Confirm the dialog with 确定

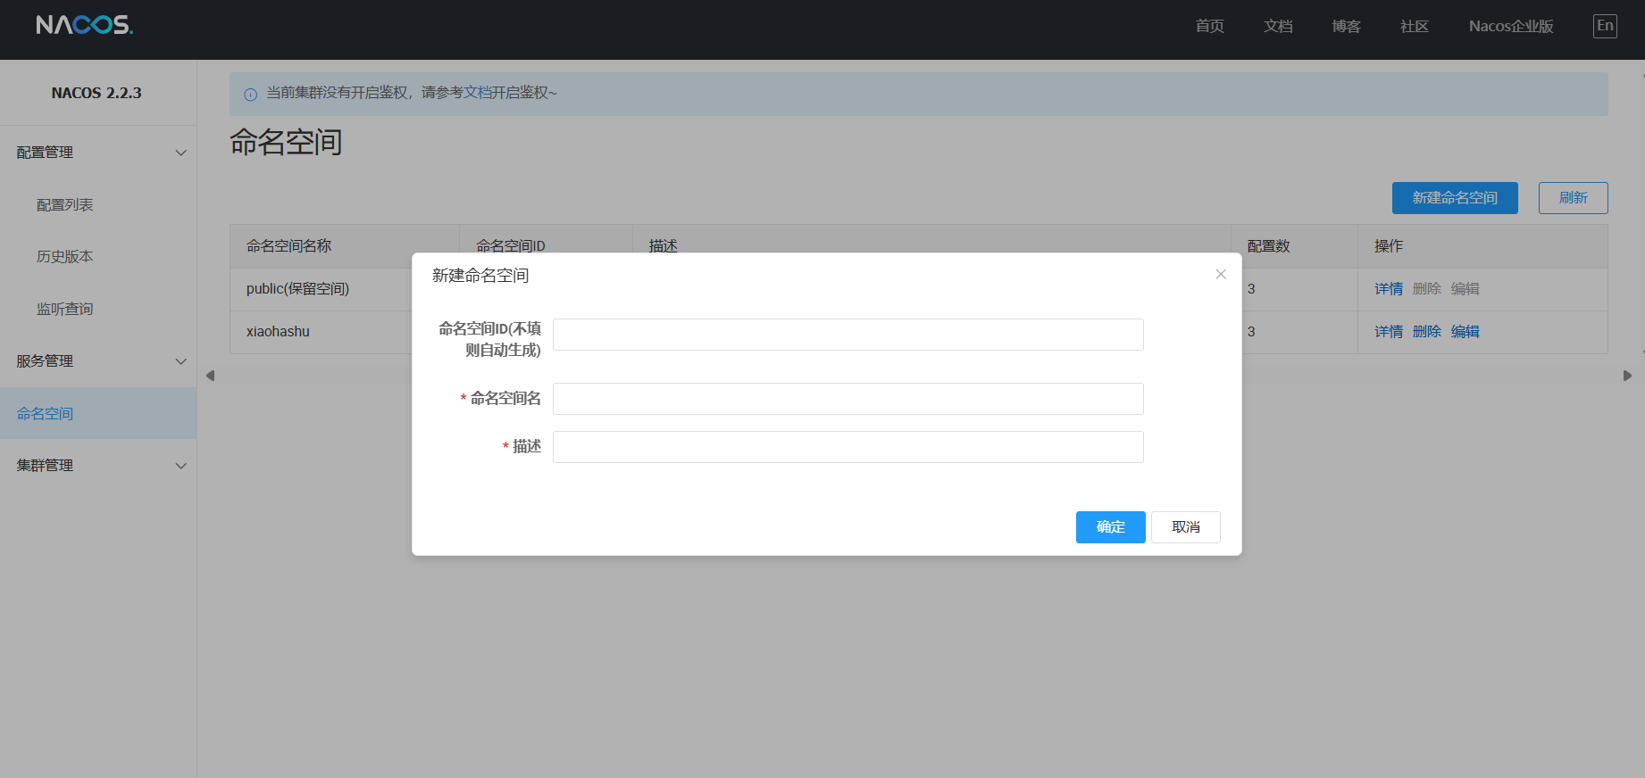point(1110,527)
